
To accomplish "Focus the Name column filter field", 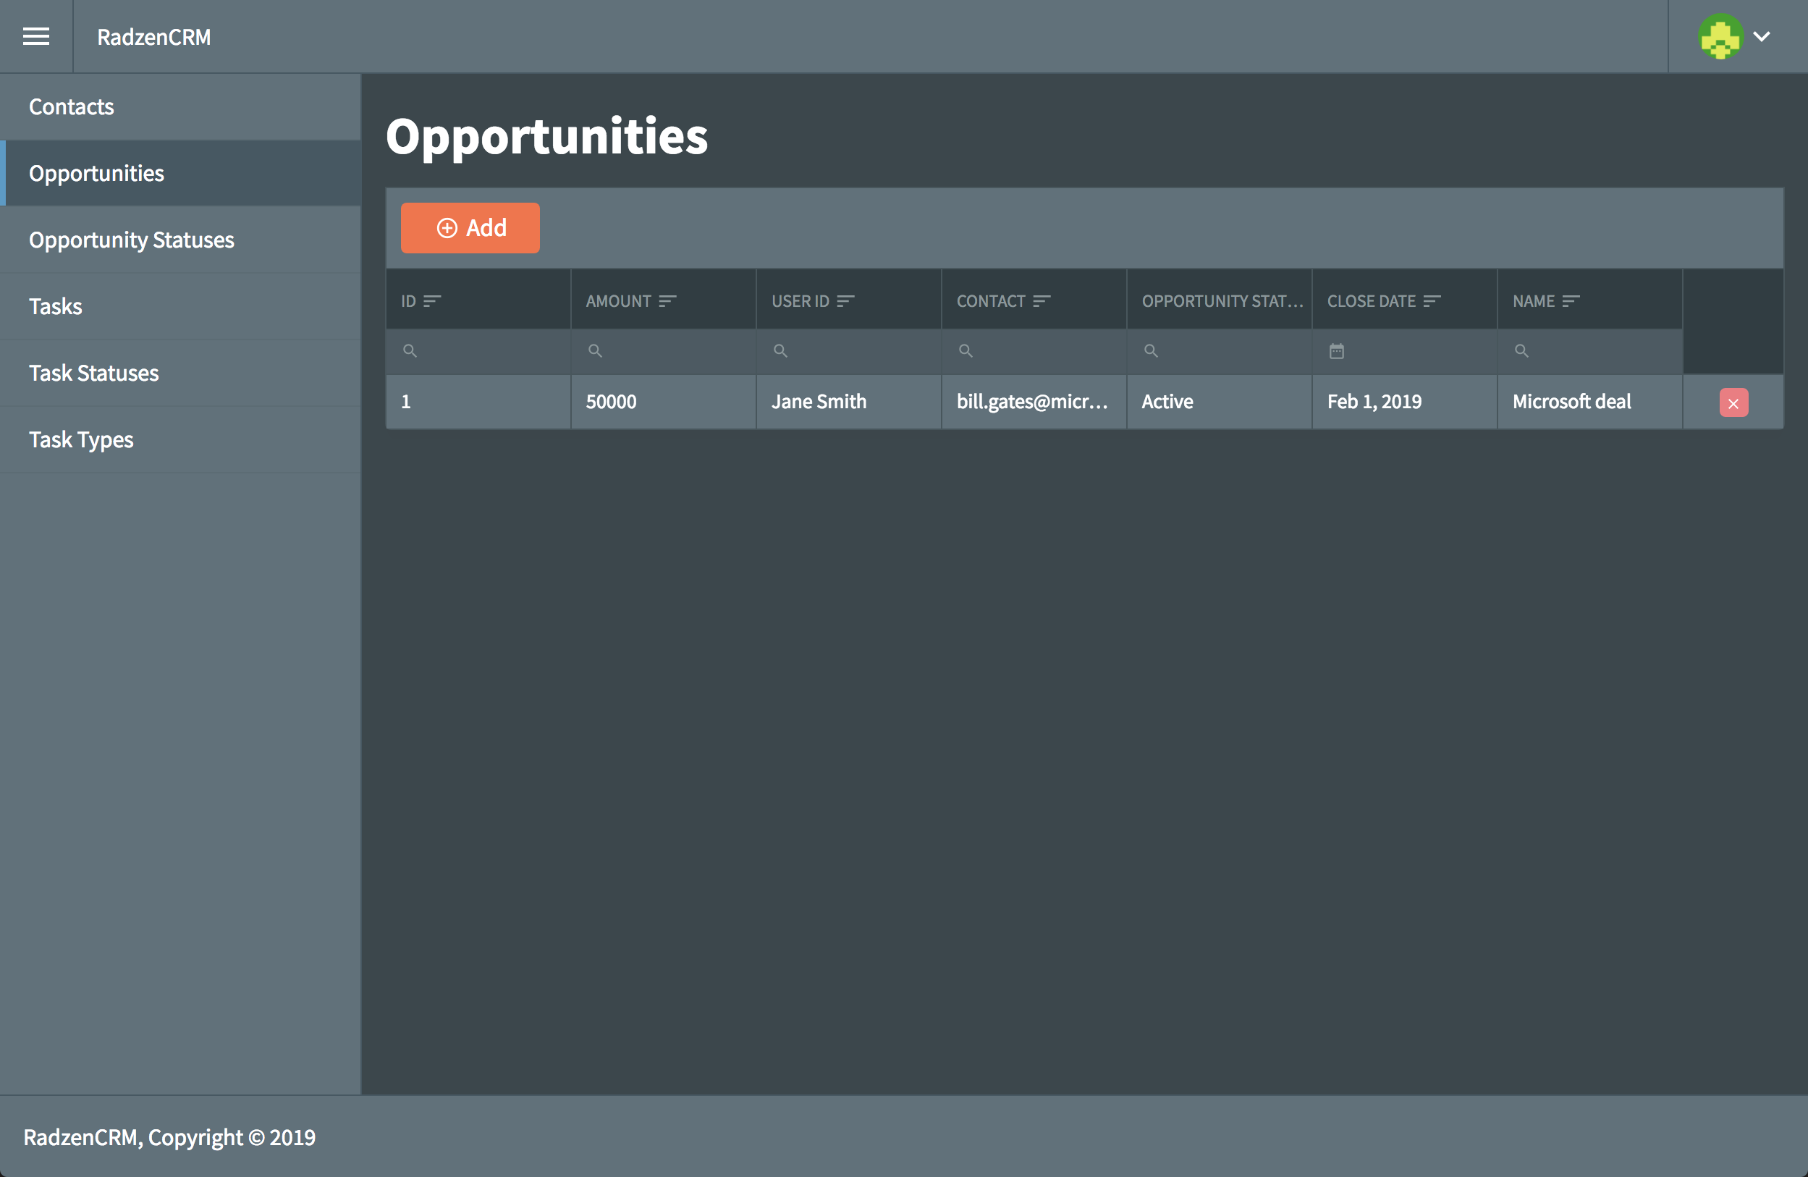I will [1589, 351].
